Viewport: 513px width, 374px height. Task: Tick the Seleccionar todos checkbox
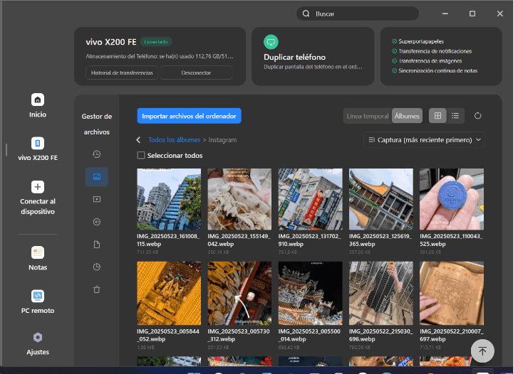[x=141, y=155]
